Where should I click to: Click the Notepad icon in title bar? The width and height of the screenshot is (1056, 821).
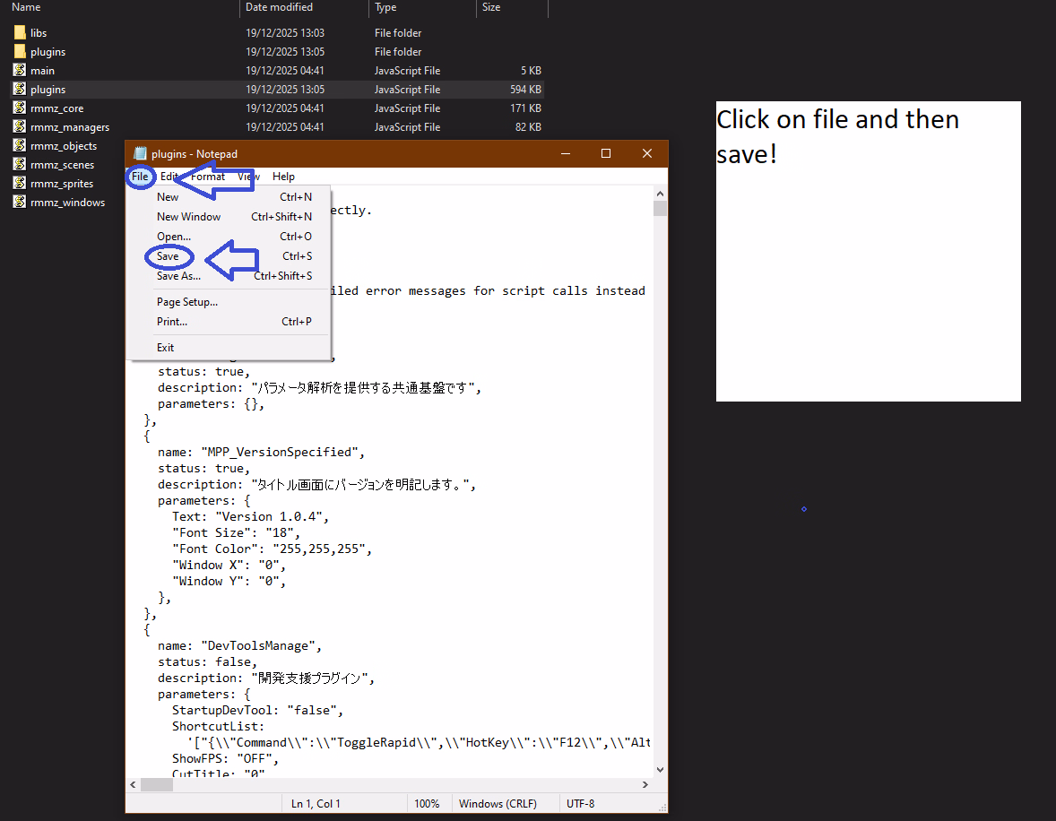(140, 153)
